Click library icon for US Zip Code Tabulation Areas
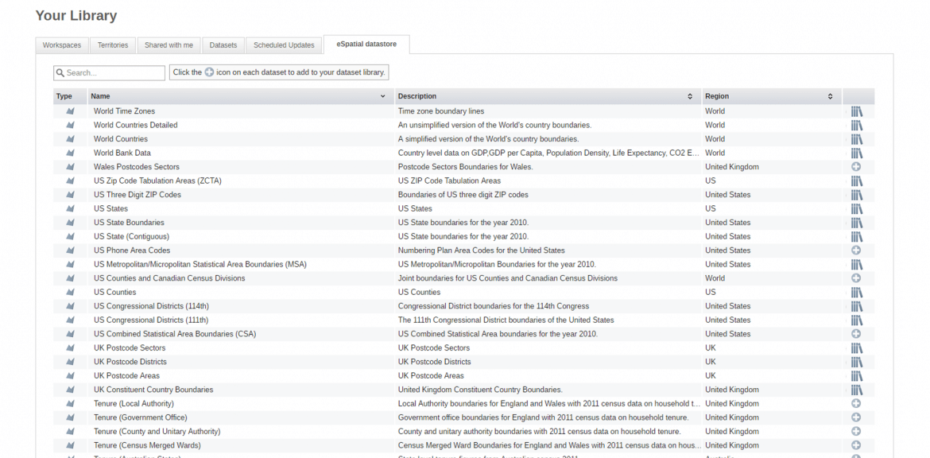 click(856, 181)
